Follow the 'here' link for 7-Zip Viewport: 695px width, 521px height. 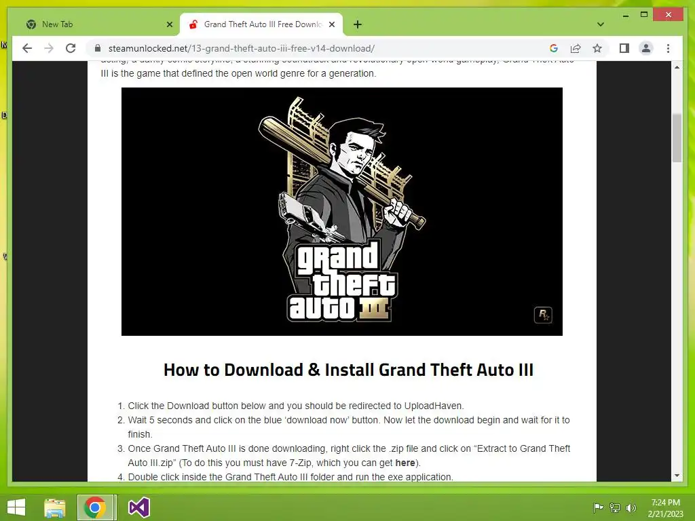[405, 463]
